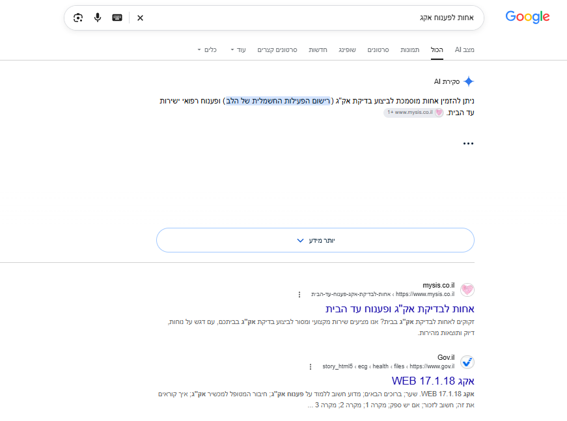
Task: Switch to the חדשות (News) tab
Action: [x=318, y=50]
